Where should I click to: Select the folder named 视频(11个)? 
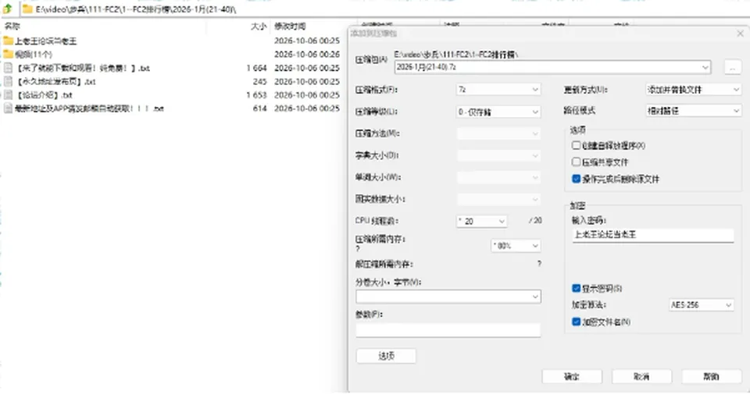tap(33, 55)
